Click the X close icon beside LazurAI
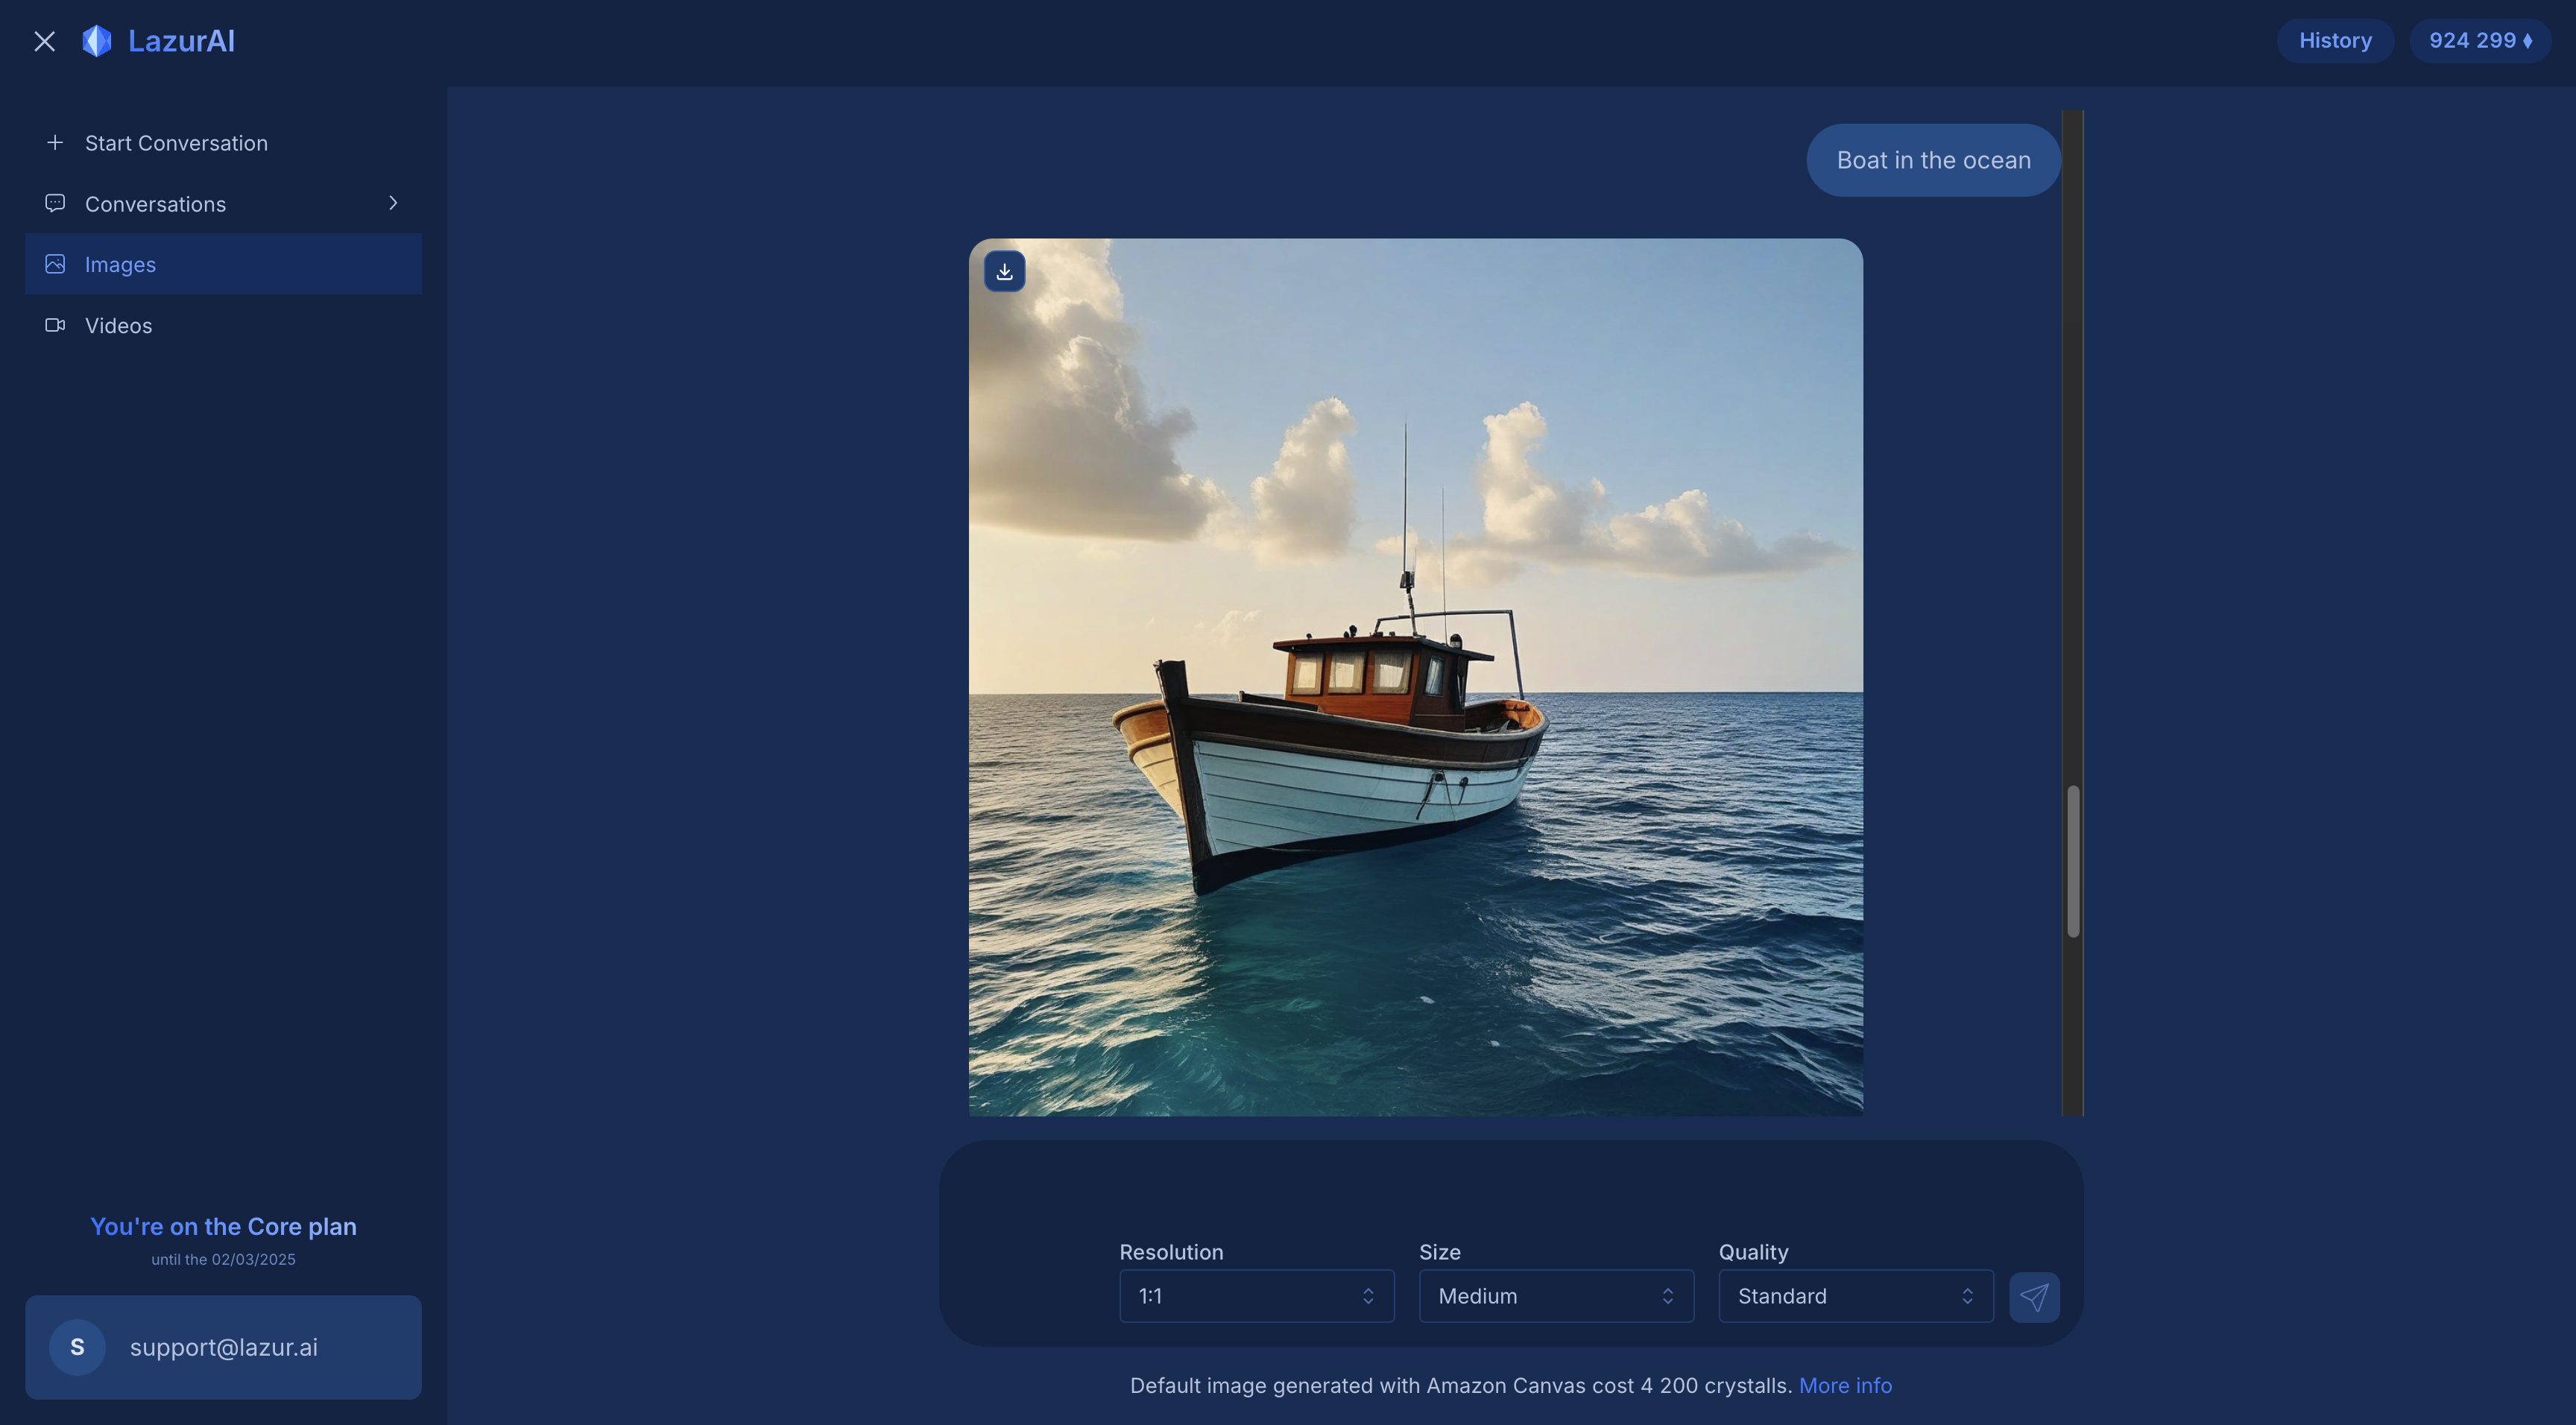 pos(44,41)
